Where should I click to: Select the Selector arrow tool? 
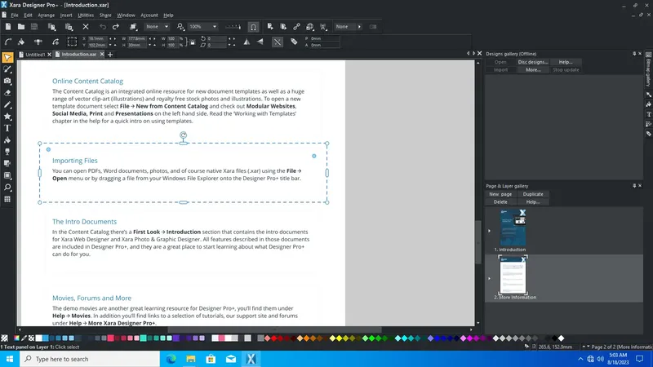[x=7, y=57]
